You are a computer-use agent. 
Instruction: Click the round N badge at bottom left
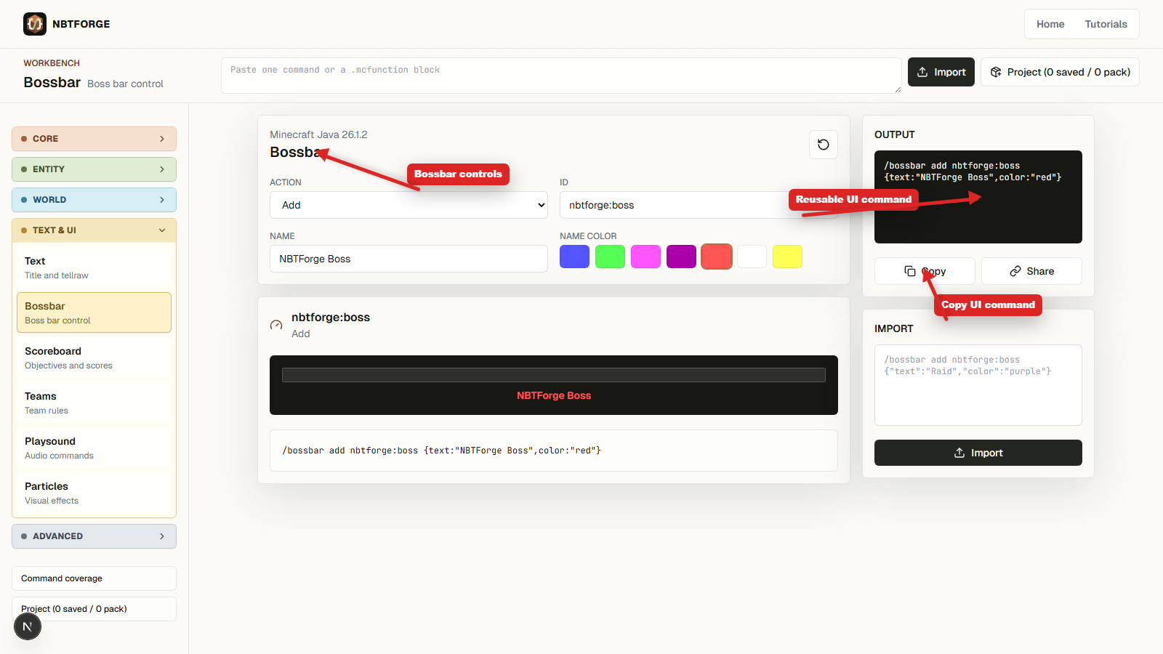[x=28, y=626]
